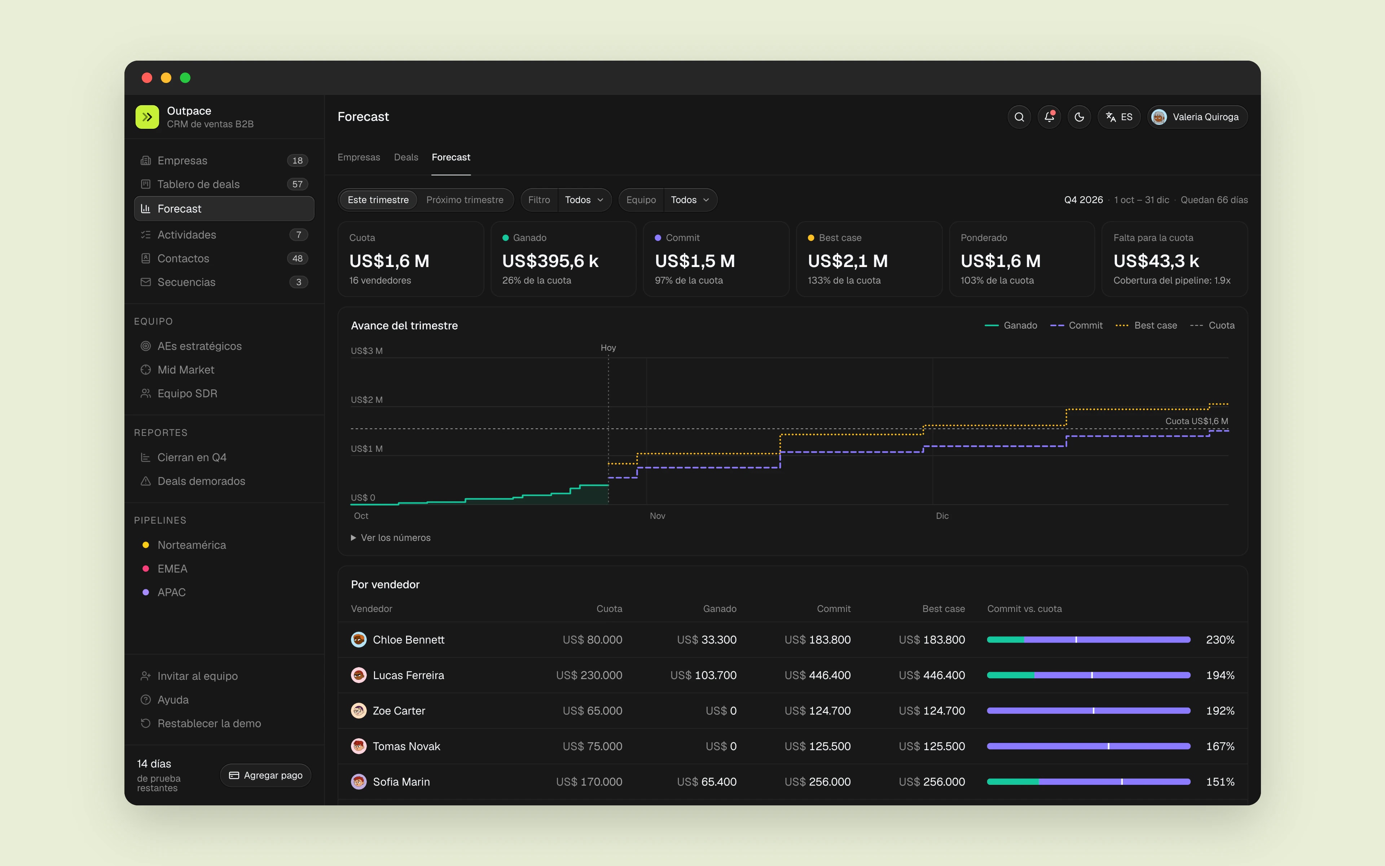This screenshot has height=866, width=1385.
Task: Open Forecast in the sidebar
Action: (224, 209)
